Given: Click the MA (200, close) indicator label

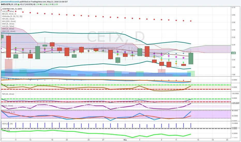Looking at the screenshot, I should [x=9, y=21].
